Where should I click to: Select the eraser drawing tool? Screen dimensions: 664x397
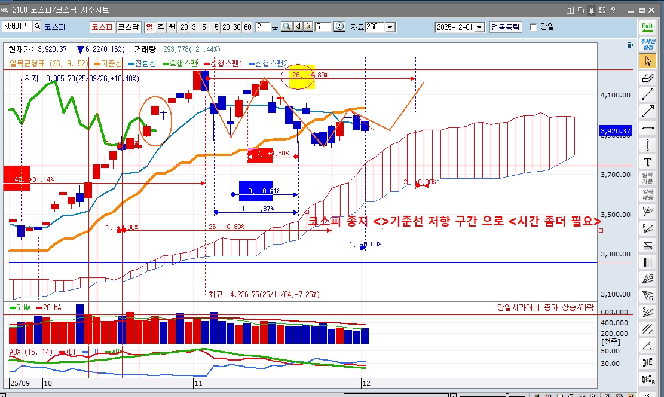[647, 78]
